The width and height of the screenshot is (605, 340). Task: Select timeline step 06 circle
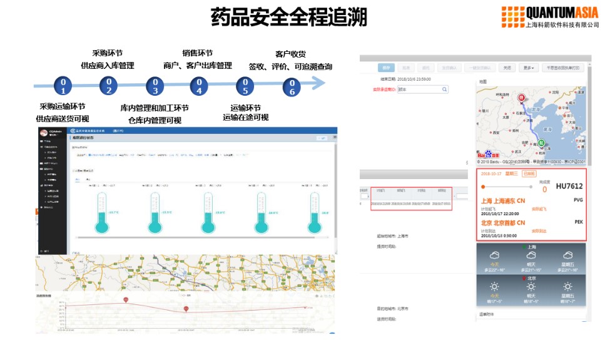coord(292,87)
